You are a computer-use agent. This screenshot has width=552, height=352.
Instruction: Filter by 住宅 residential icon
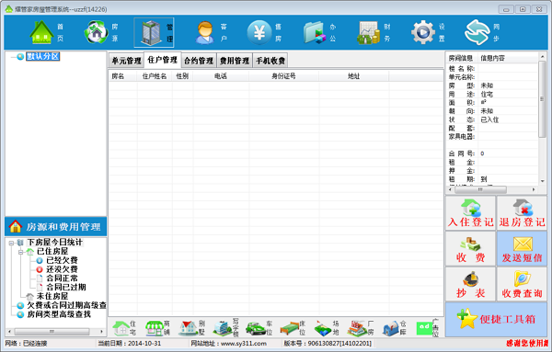click(x=124, y=328)
